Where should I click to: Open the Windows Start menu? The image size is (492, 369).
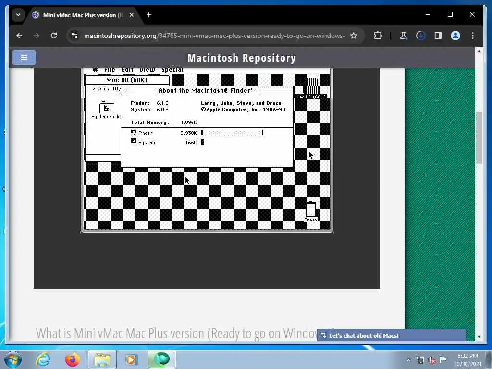[13, 359]
